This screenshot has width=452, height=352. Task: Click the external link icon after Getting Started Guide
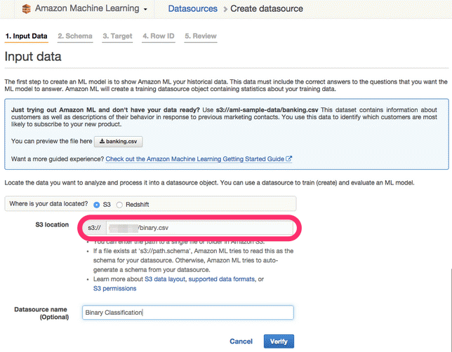click(288, 158)
